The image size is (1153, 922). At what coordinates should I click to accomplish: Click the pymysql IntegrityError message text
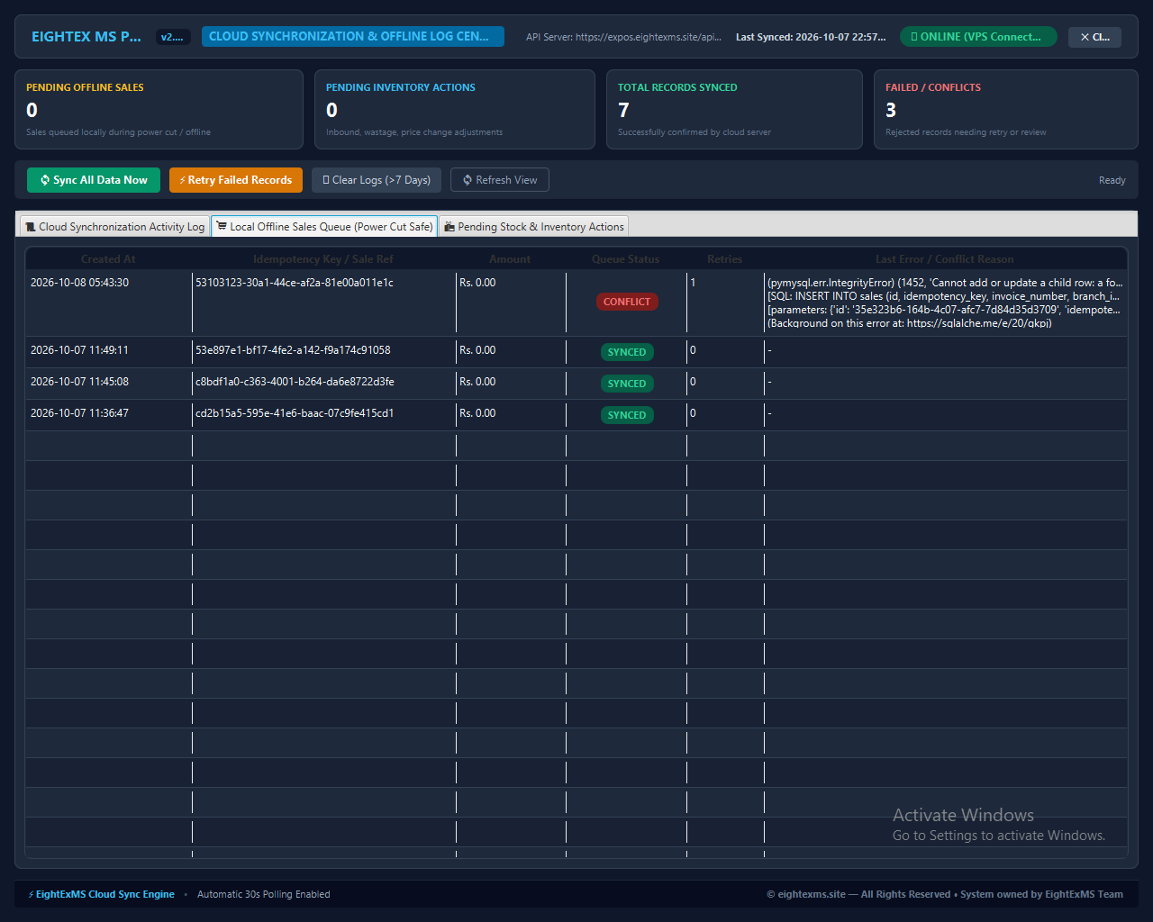945,303
